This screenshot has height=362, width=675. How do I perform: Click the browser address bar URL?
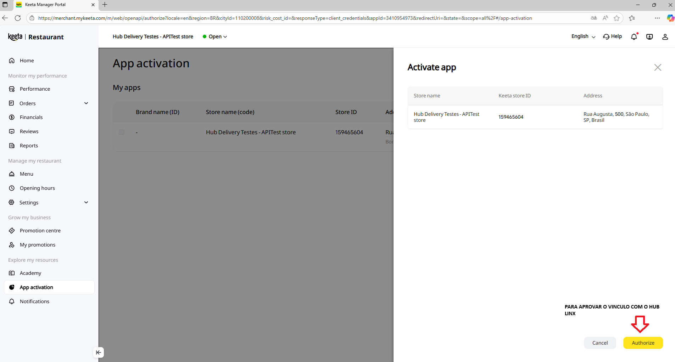pyautogui.click(x=285, y=18)
